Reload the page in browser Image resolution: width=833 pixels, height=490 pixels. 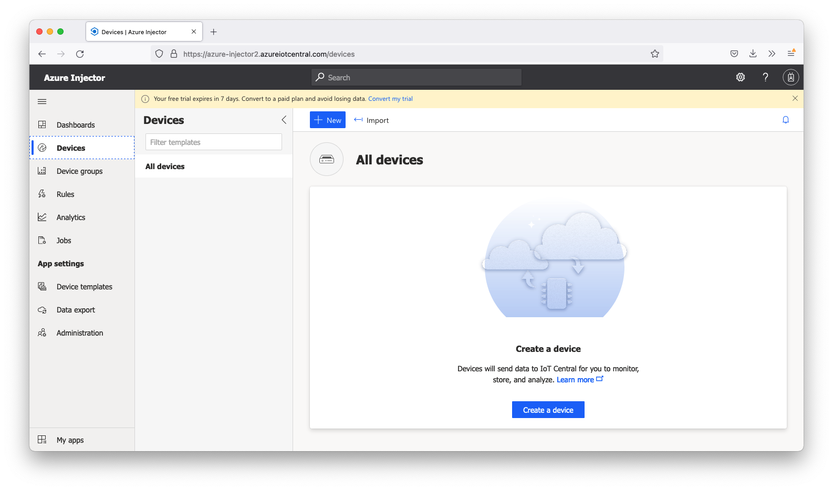click(x=80, y=54)
